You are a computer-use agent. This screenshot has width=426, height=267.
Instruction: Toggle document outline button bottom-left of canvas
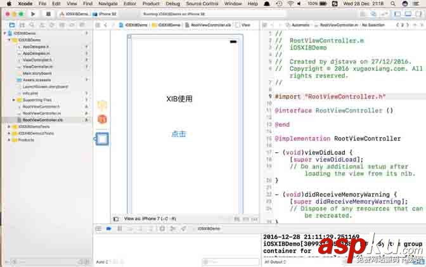pyautogui.click(x=116, y=219)
